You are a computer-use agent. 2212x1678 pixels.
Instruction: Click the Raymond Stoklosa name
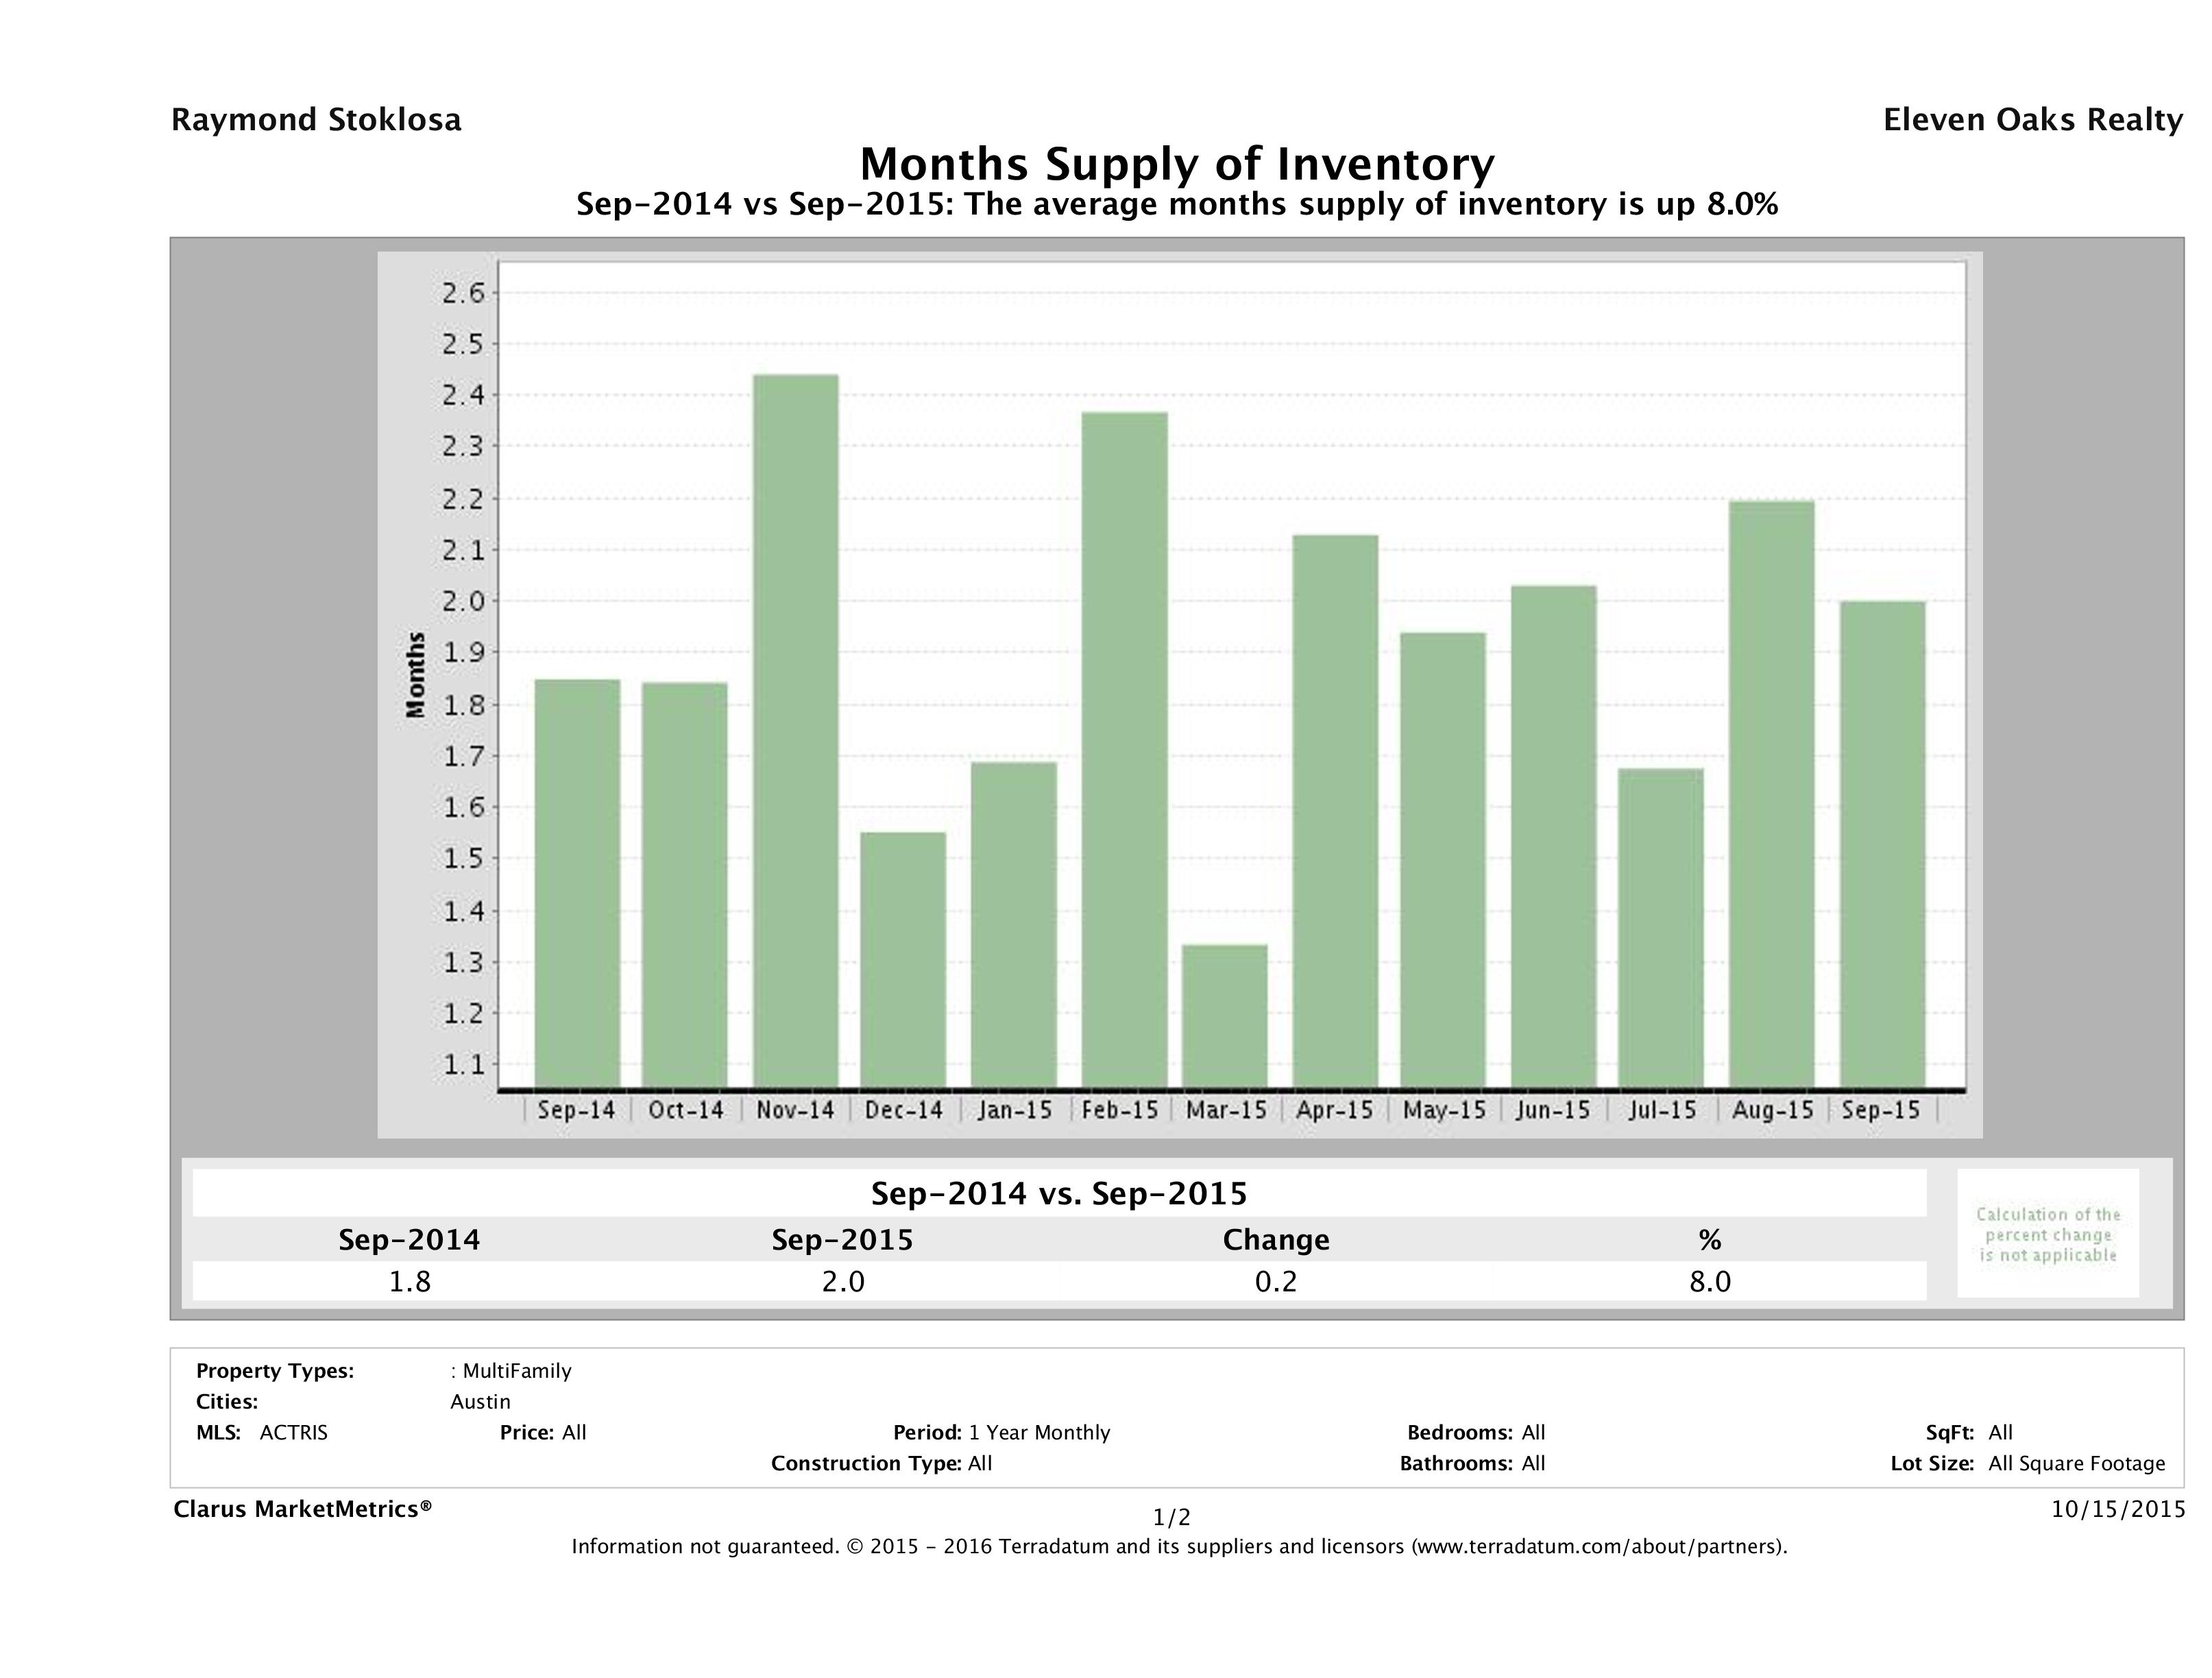point(316,120)
